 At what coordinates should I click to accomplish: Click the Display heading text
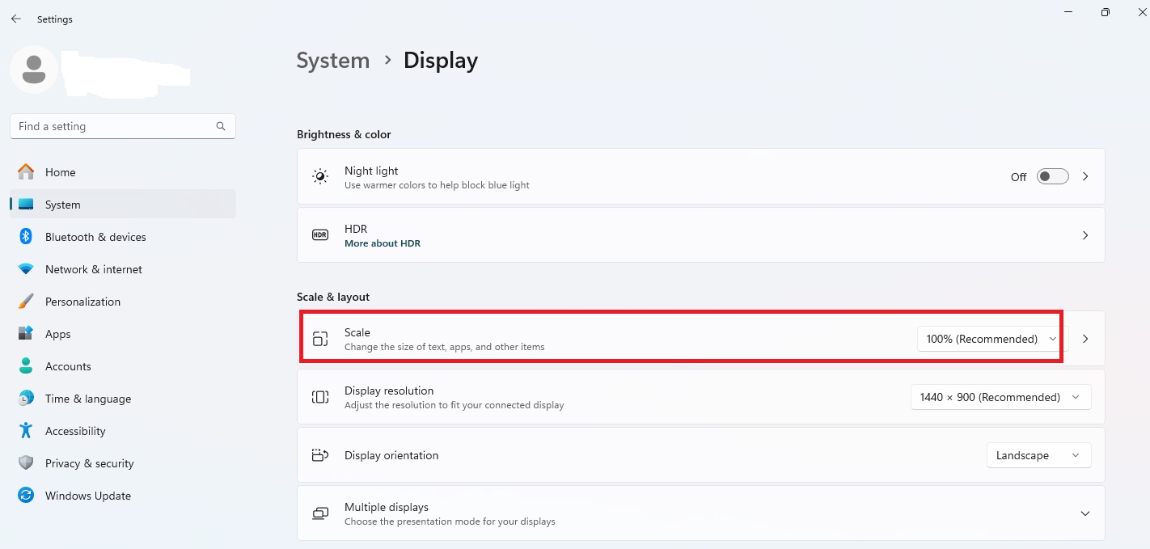pyautogui.click(x=441, y=61)
